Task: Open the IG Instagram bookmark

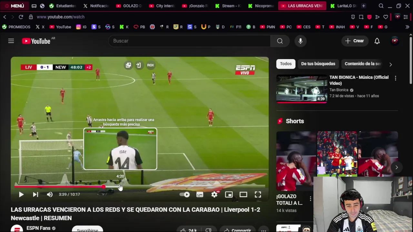Action: coord(81,27)
